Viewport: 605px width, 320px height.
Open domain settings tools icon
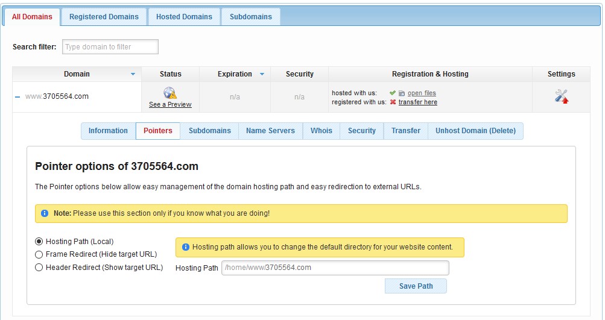562,96
